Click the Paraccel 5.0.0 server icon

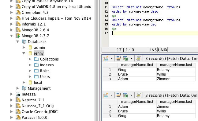[x=18, y=117]
